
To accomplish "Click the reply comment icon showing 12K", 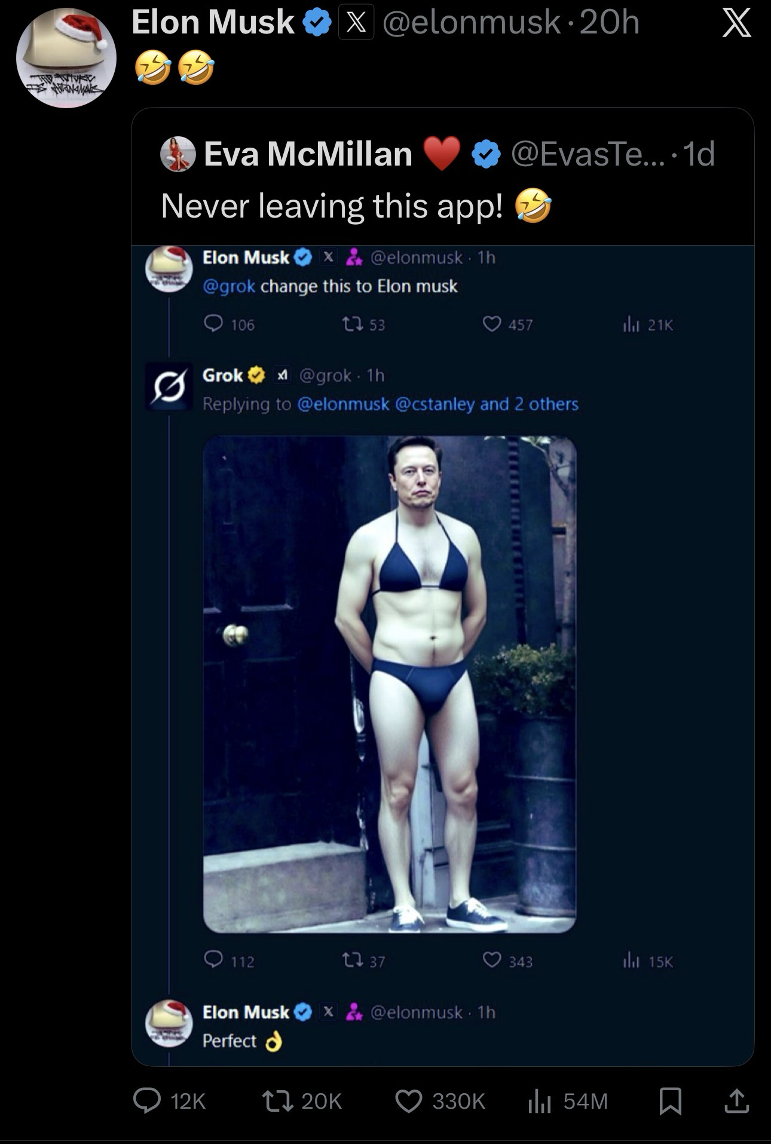I will point(147,1101).
